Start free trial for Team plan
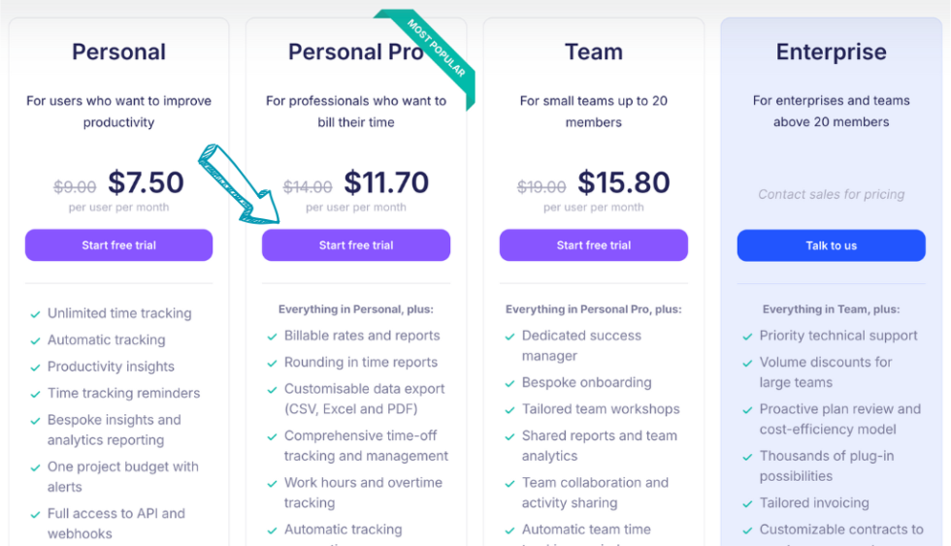This screenshot has height=546, width=951. pos(594,245)
